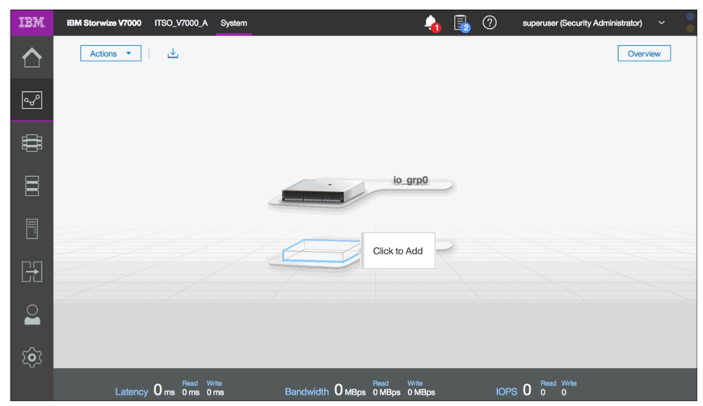Click the ITSO_V7000_A system name
Screen dimensions: 703x406
[x=181, y=23]
